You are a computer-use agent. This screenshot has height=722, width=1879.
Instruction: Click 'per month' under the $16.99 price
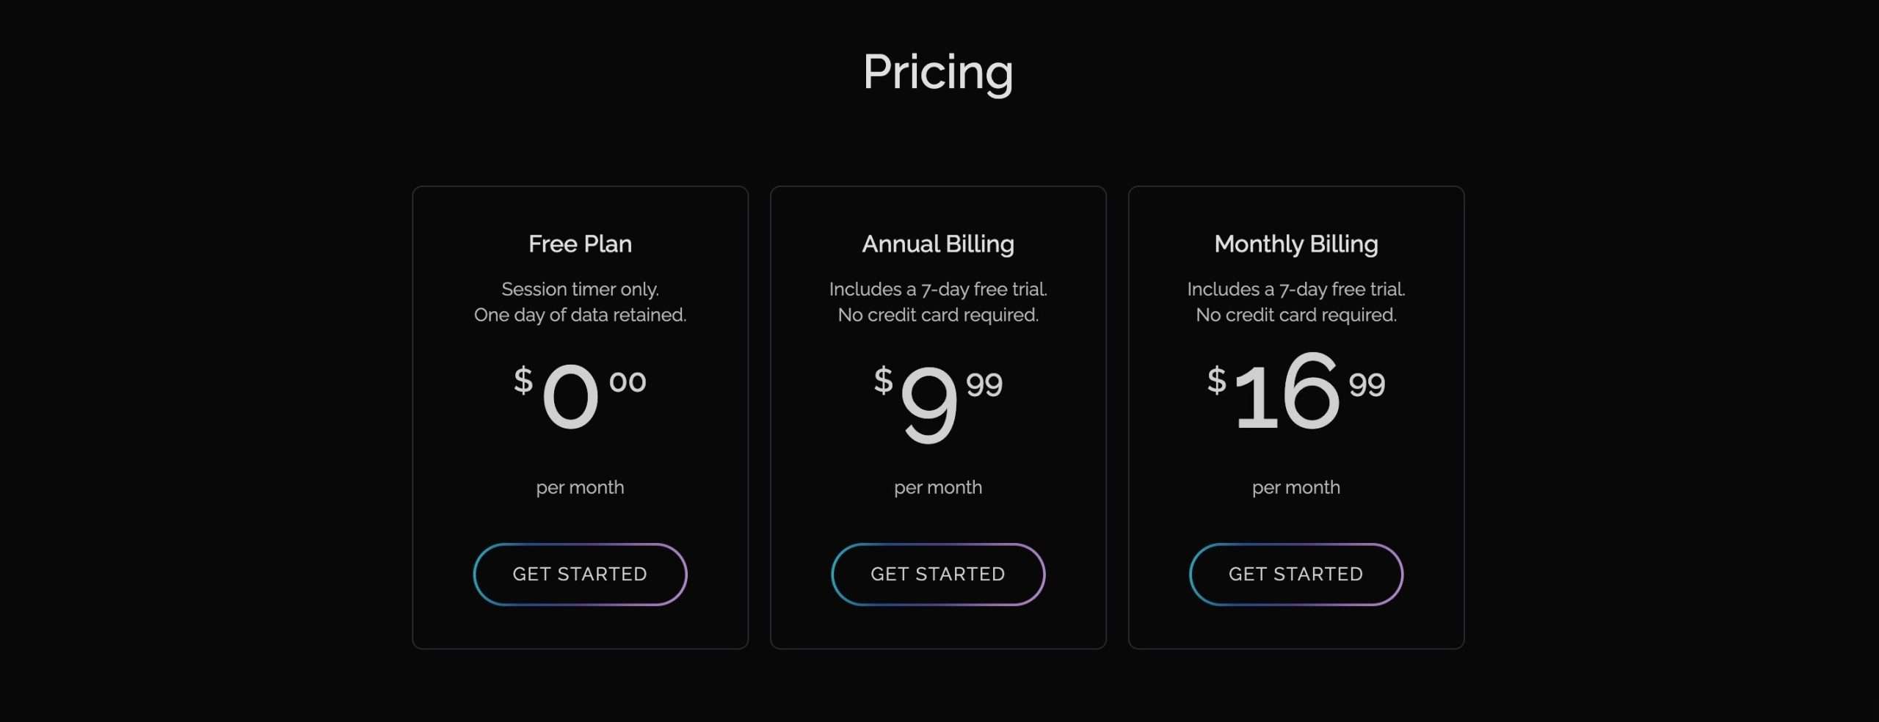pos(1296,488)
